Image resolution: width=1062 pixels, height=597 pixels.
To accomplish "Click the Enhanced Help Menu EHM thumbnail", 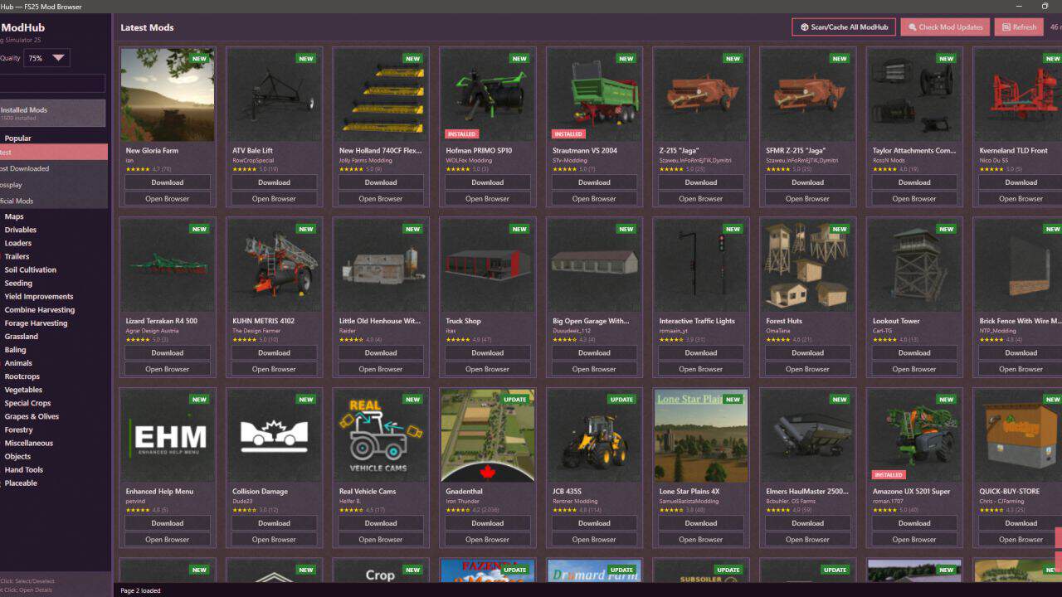I will click(x=168, y=435).
